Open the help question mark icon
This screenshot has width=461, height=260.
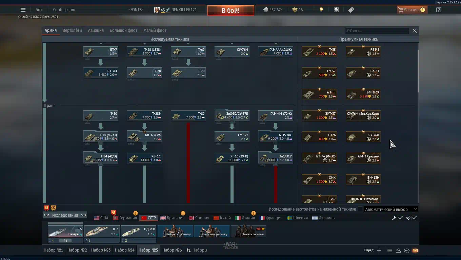439,10
